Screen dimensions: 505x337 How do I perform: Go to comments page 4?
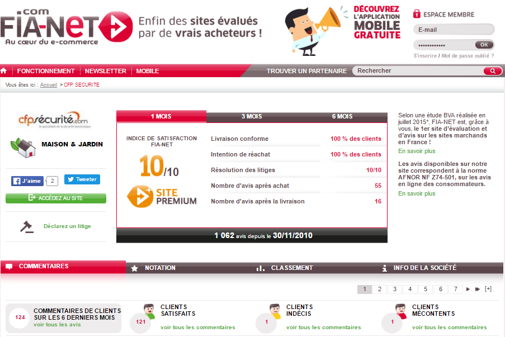click(x=410, y=289)
